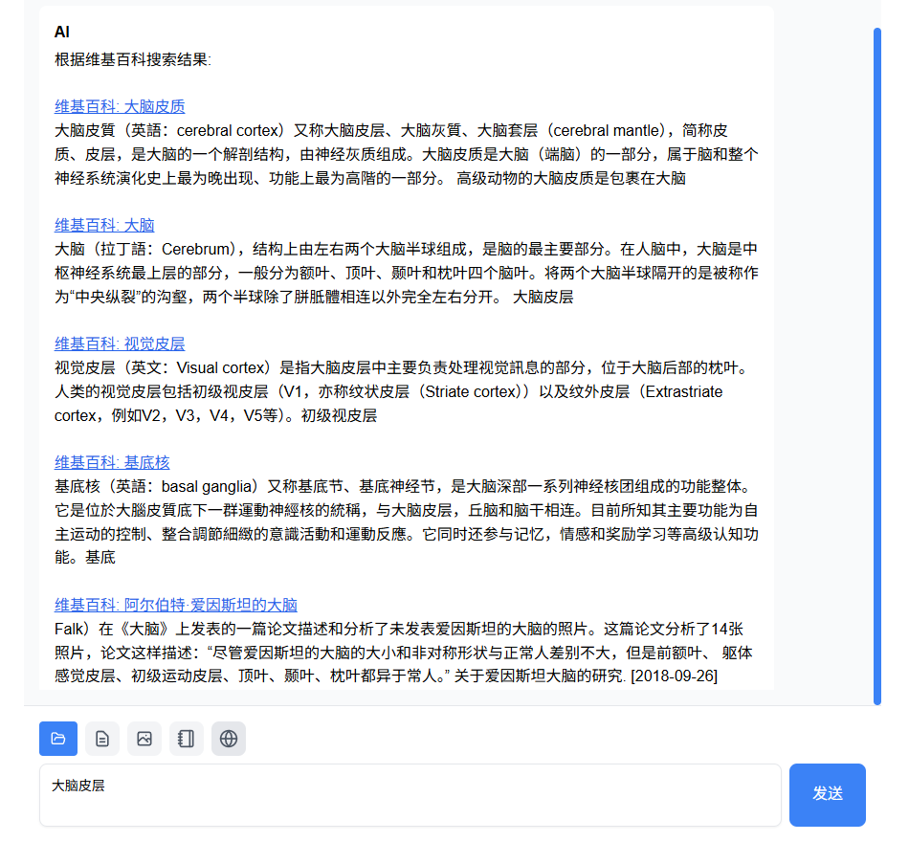Open the 维基百科: 大脑 link
The height and width of the screenshot is (842, 909).
coord(105,224)
